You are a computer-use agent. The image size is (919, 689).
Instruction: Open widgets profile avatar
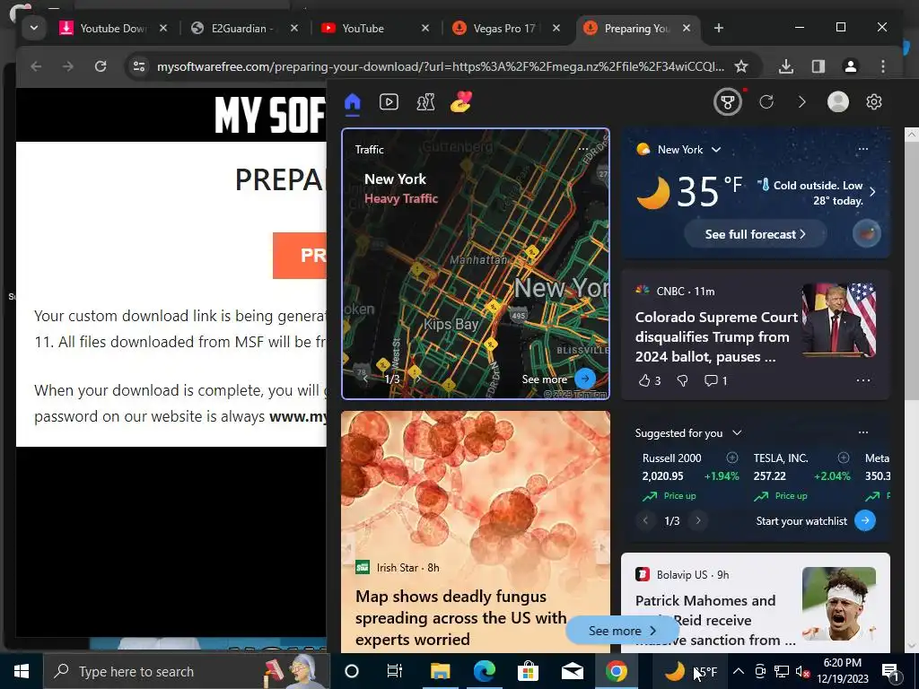(x=838, y=102)
